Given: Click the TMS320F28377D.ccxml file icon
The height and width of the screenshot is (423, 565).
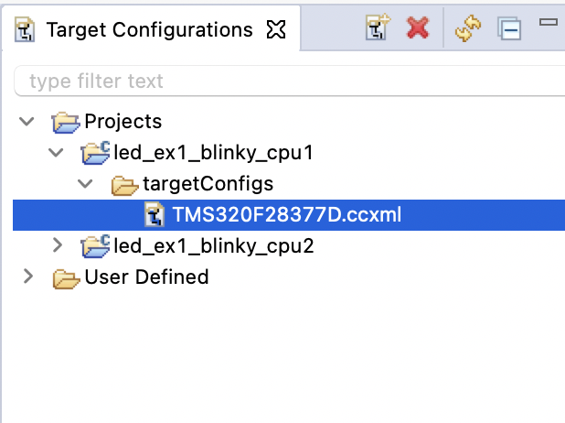Looking at the screenshot, I should (155, 214).
